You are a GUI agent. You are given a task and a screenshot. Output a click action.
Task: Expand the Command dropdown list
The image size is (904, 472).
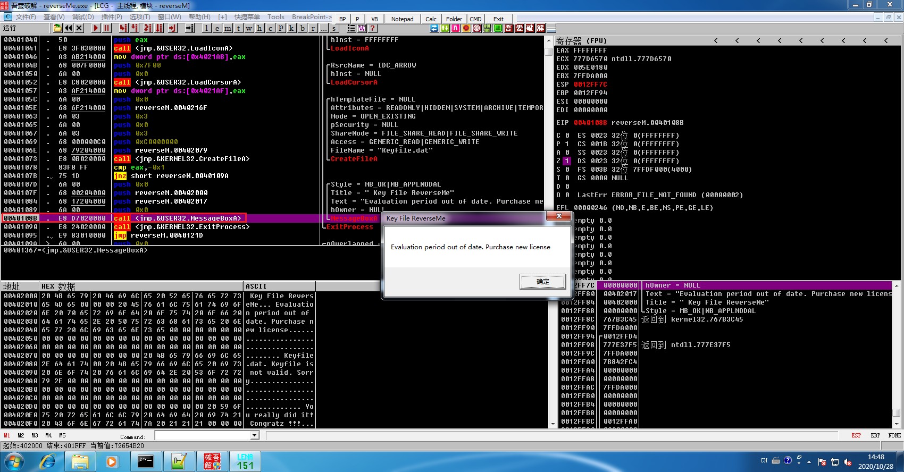255,435
